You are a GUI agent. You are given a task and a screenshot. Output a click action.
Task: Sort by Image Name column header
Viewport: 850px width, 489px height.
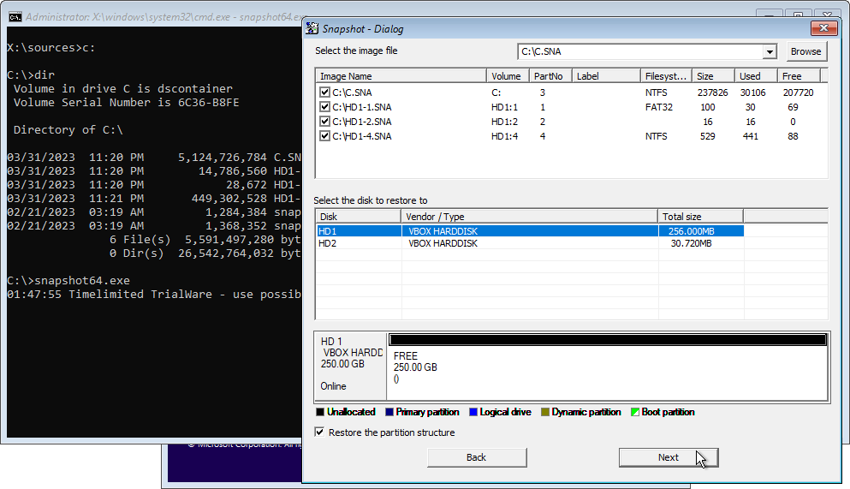400,76
